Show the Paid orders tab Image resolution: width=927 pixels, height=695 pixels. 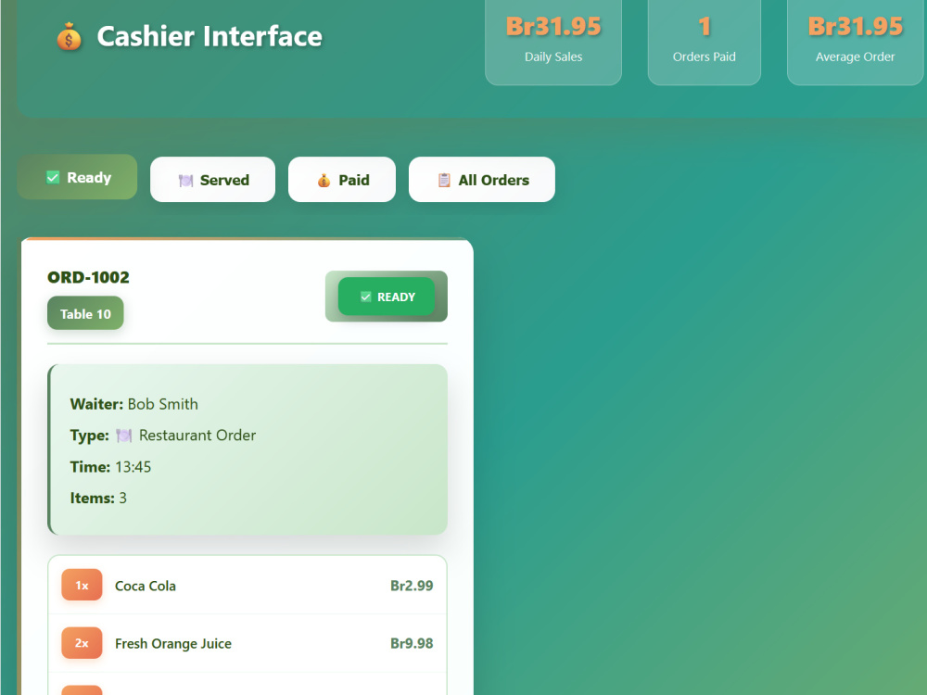coord(342,180)
